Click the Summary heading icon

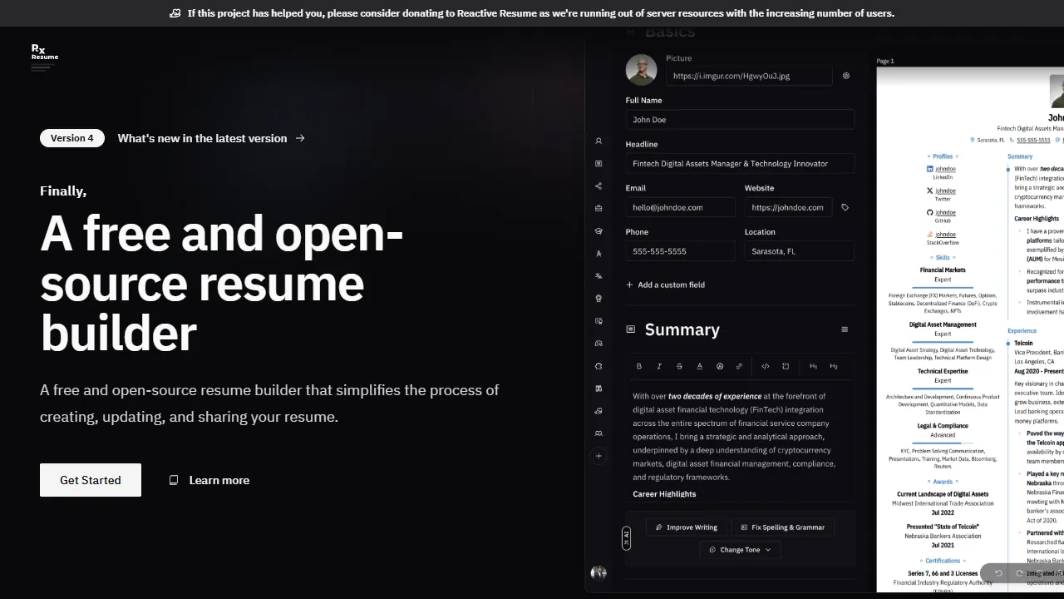(630, 329)
